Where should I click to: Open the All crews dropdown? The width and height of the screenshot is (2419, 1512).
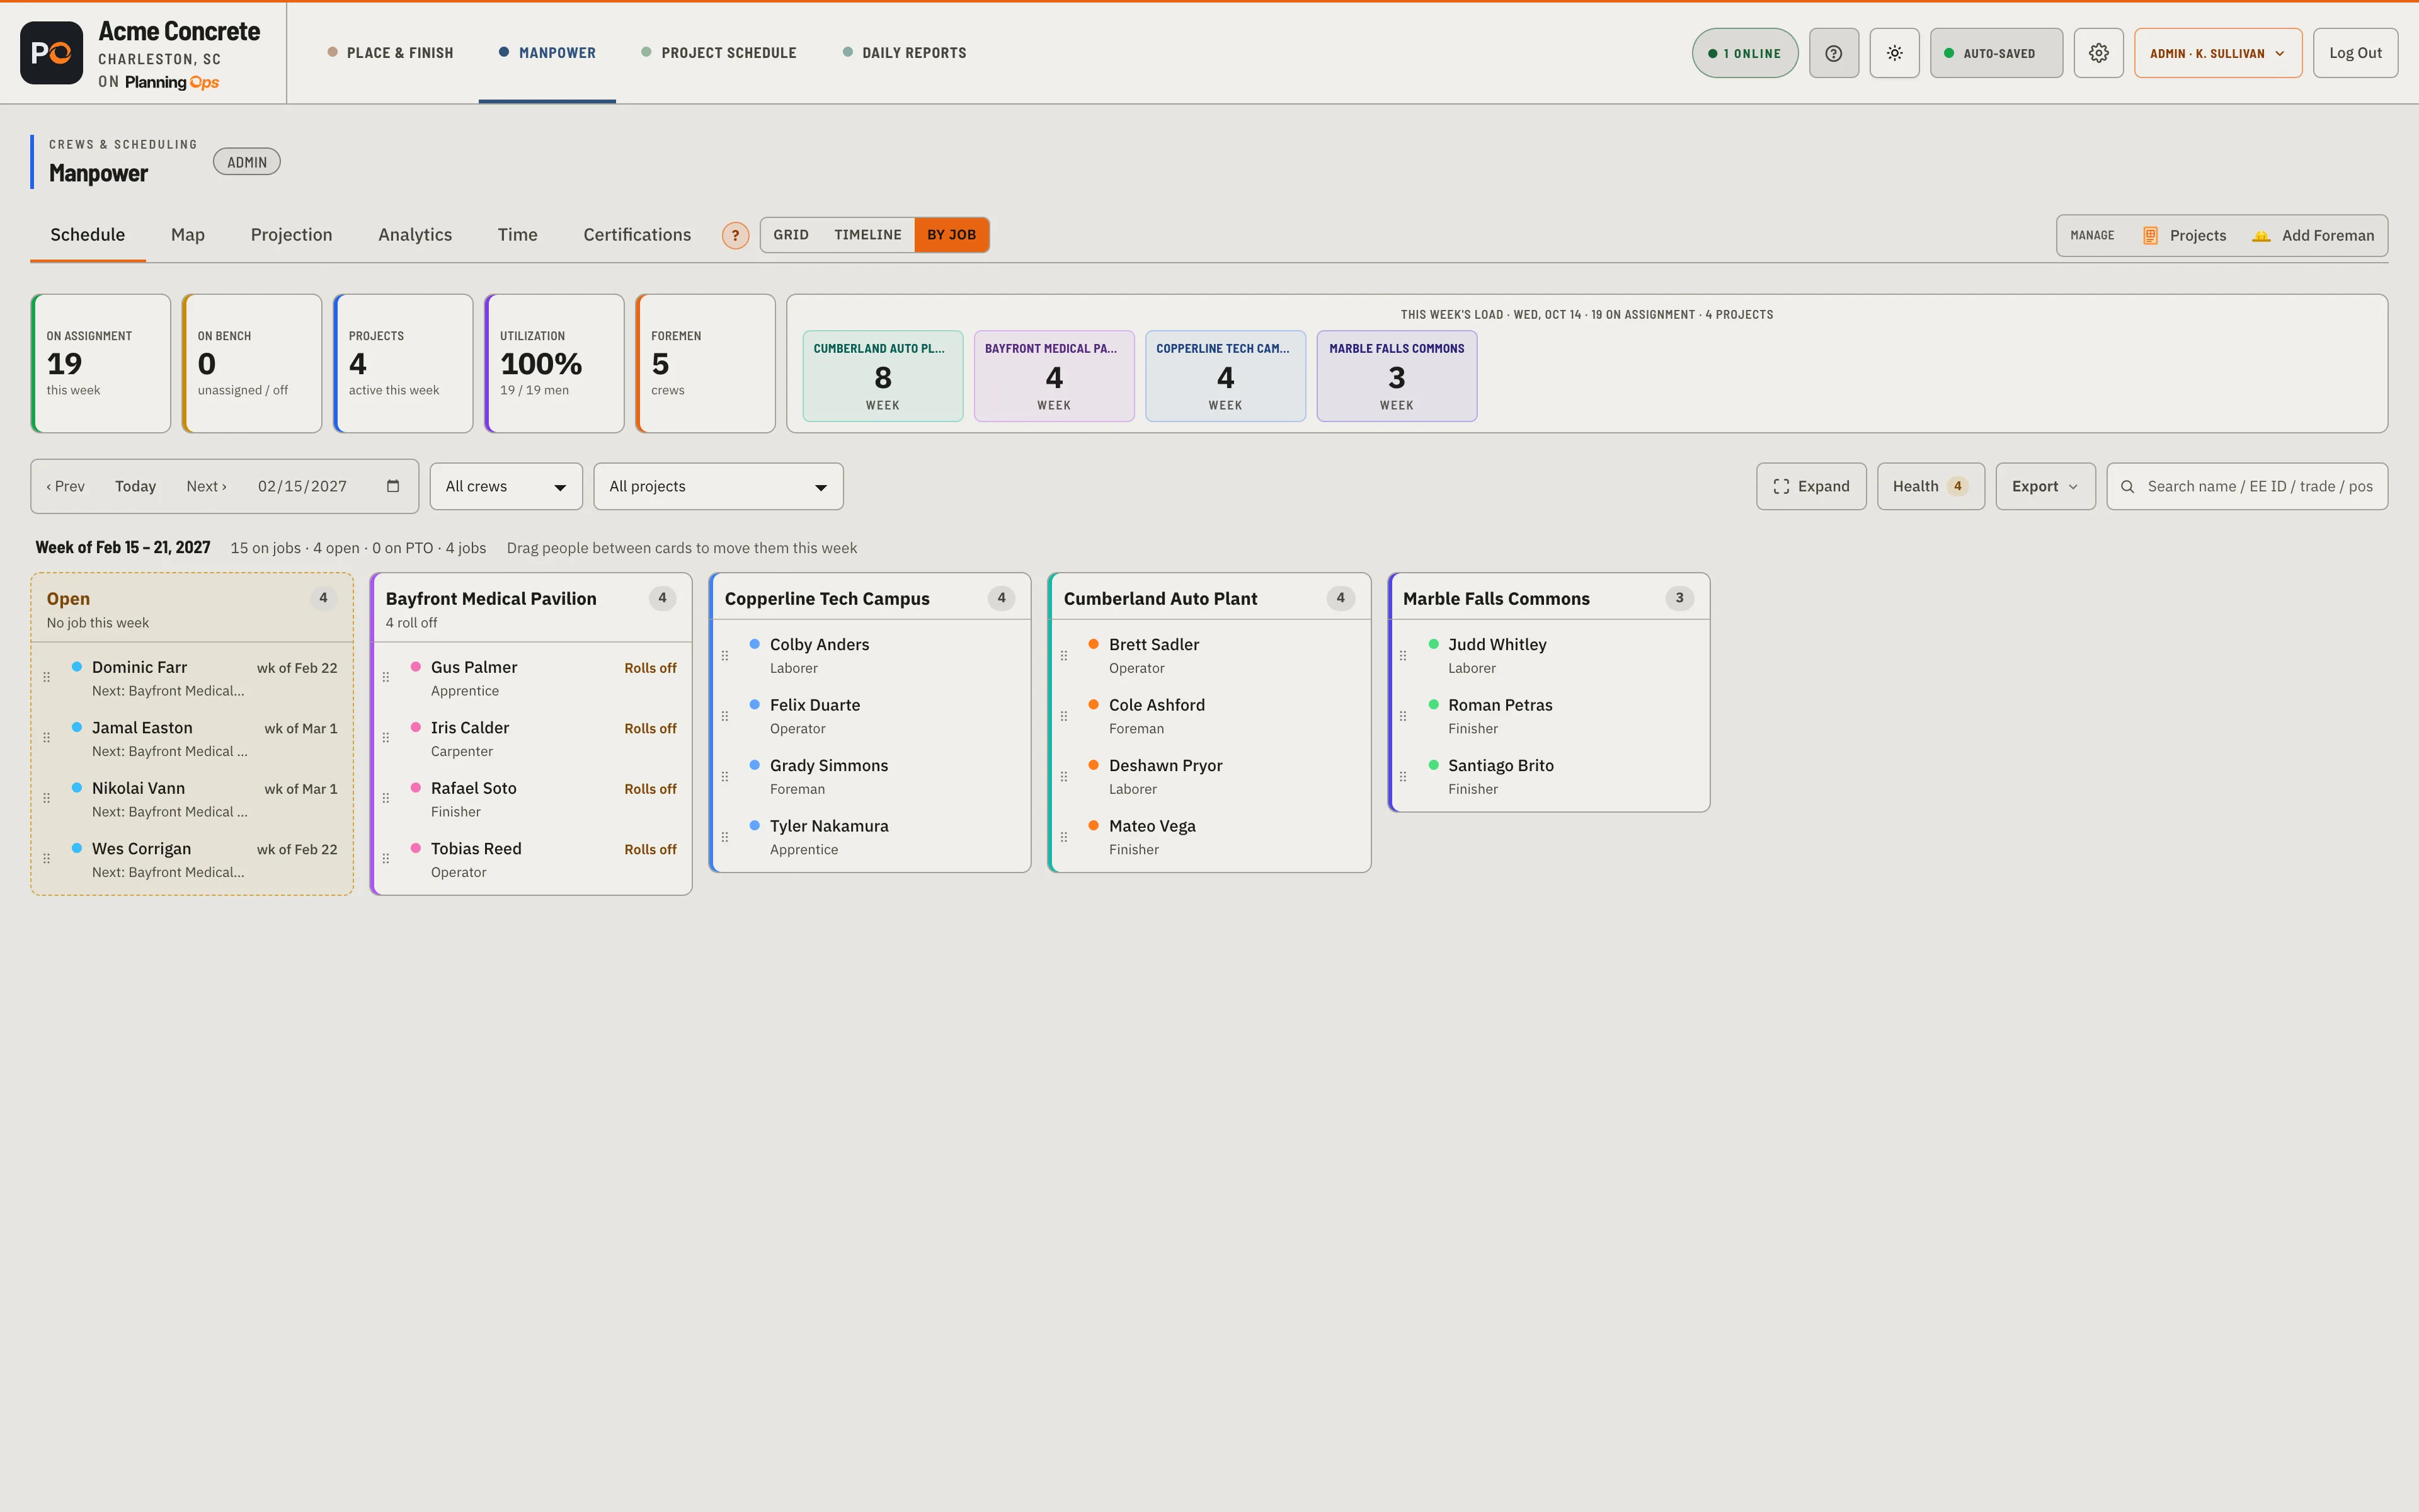point(506,486)
